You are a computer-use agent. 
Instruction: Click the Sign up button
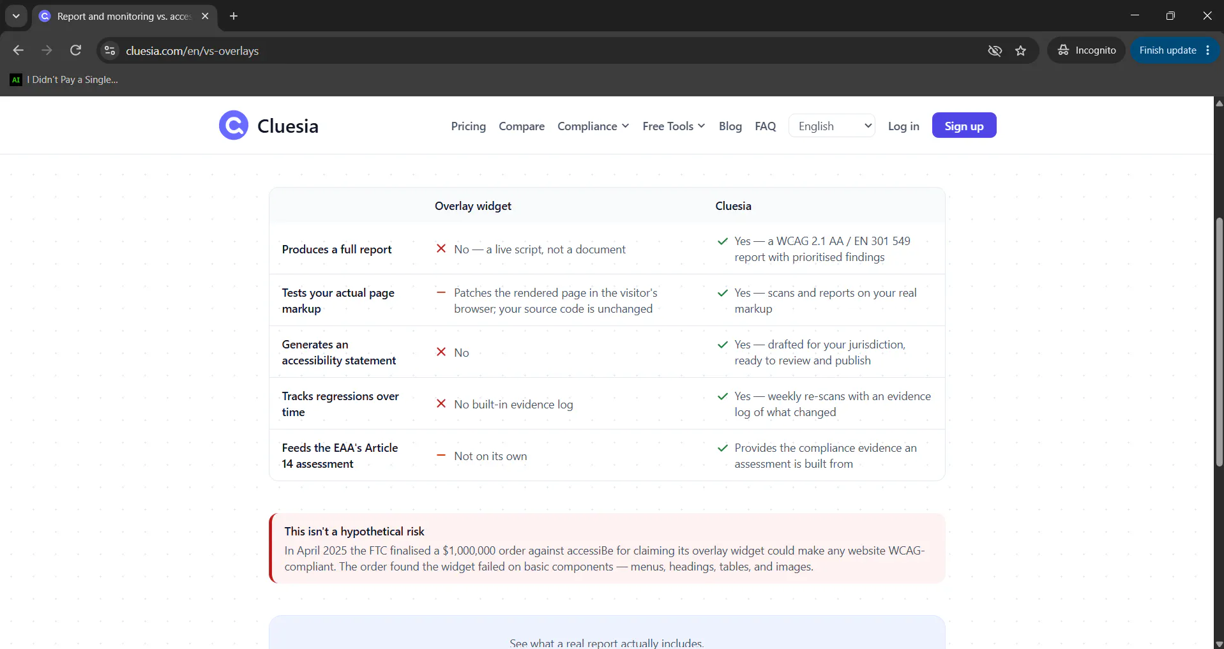[964, 126]
